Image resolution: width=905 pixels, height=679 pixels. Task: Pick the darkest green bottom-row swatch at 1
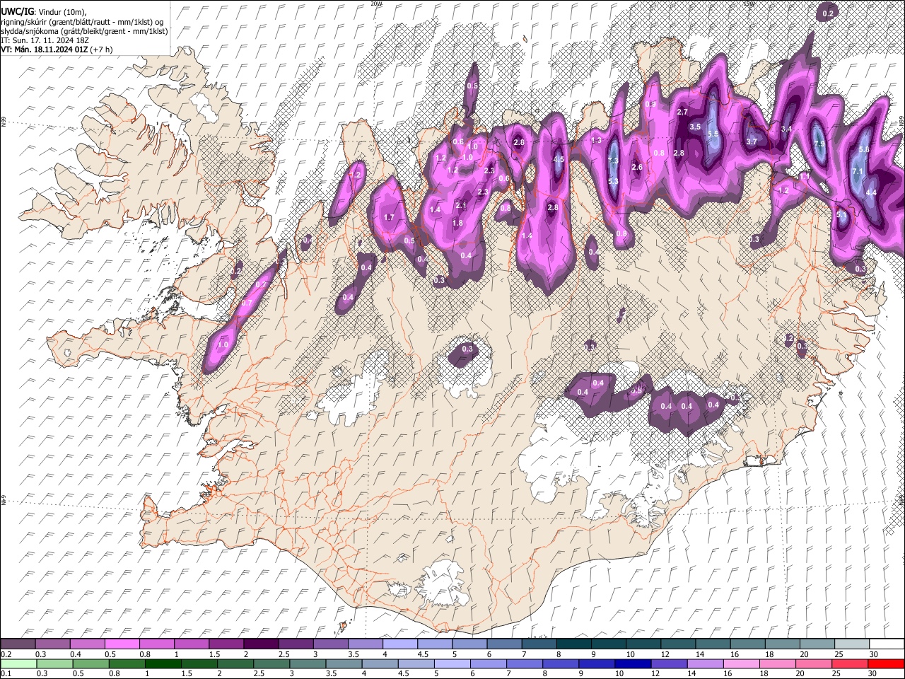[163, 663]
